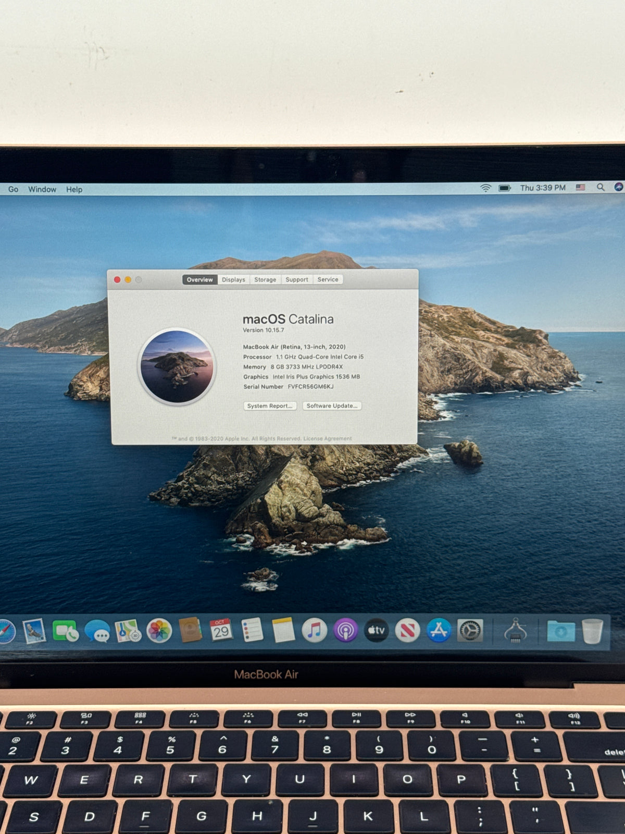
Task: Select the Overview tab
Action: click(x=200, y=279)
